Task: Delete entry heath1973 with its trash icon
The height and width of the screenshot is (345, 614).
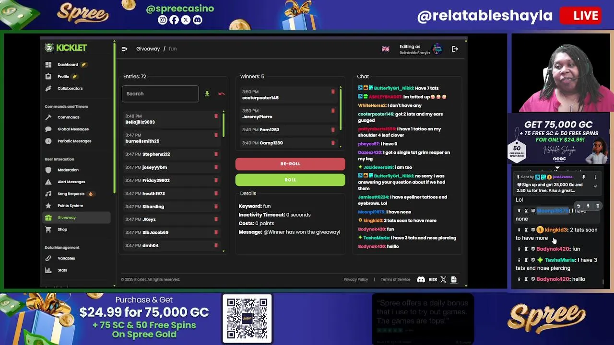Action: click(216, 194)
